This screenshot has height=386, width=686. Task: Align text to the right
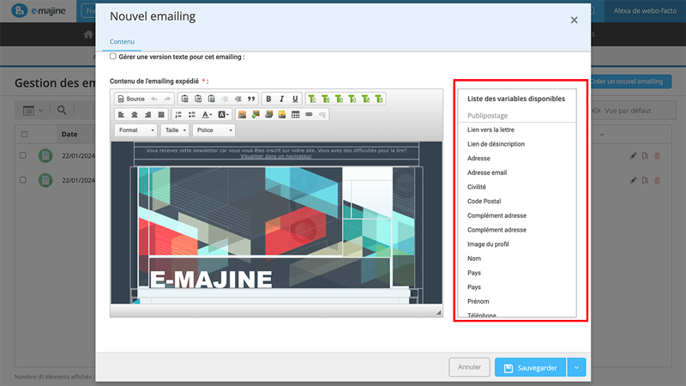tap(147, 115)
